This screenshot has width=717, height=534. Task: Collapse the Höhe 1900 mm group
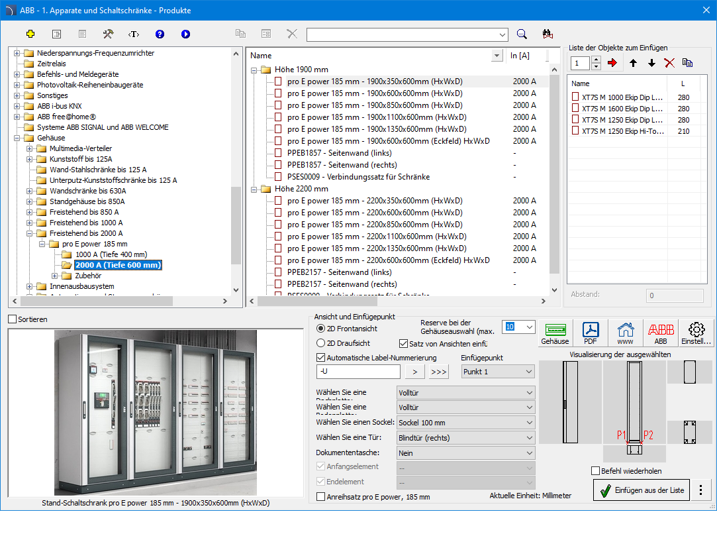(x=254, y=70)
